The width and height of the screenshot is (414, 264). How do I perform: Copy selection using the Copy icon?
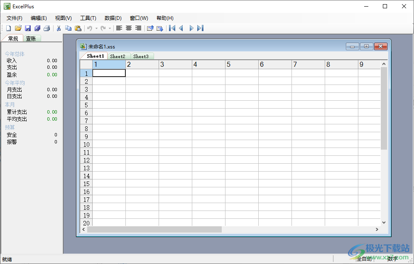68,28
